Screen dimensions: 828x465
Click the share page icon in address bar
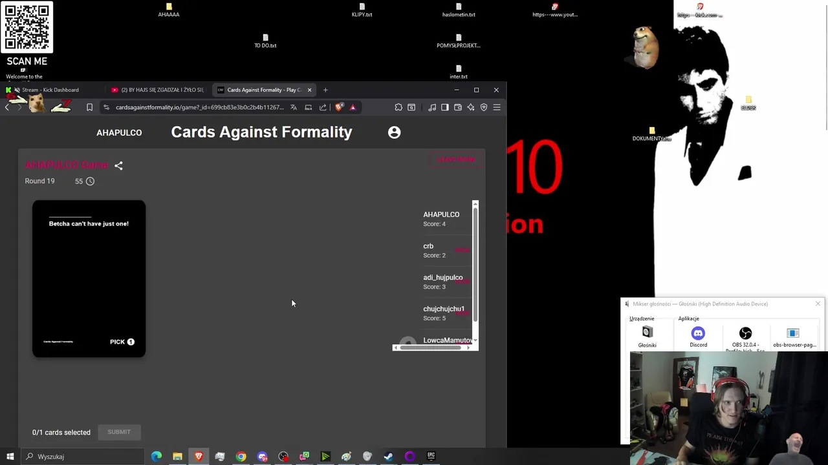pos(323,107)
